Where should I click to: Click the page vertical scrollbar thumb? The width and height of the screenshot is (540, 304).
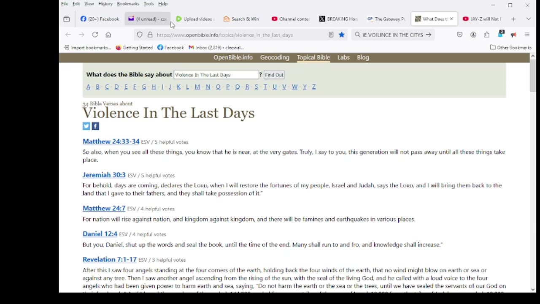coord(533,76)
